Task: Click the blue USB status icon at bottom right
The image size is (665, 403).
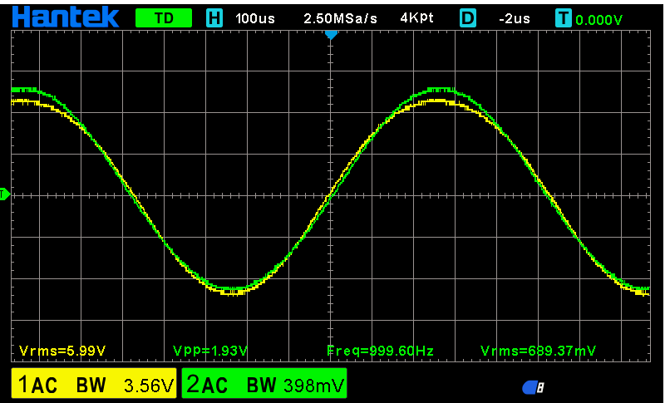Action: (x=534, y=387)
